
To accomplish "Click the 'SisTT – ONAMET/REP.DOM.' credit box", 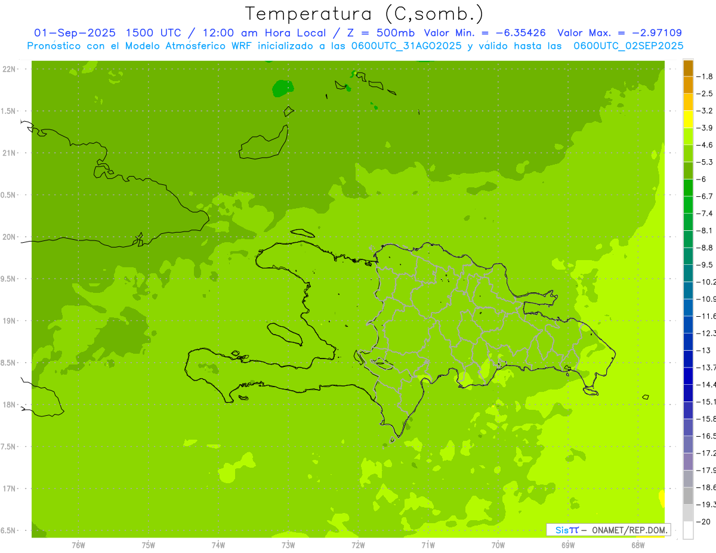I will pyautogui.click(x=608, y=530).
